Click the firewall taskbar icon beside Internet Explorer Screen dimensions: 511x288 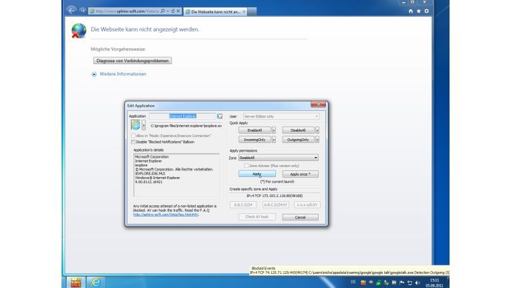click(x=75, y=282)
